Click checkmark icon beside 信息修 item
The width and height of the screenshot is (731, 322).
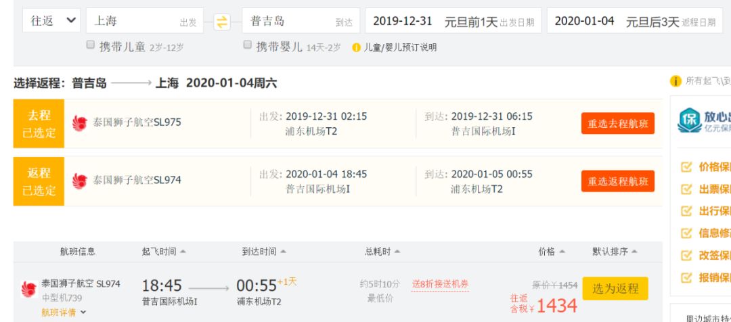click(686, 233)
